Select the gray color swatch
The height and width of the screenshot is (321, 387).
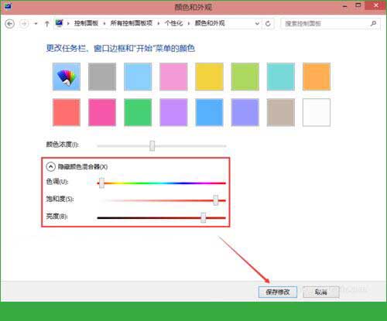102,77
